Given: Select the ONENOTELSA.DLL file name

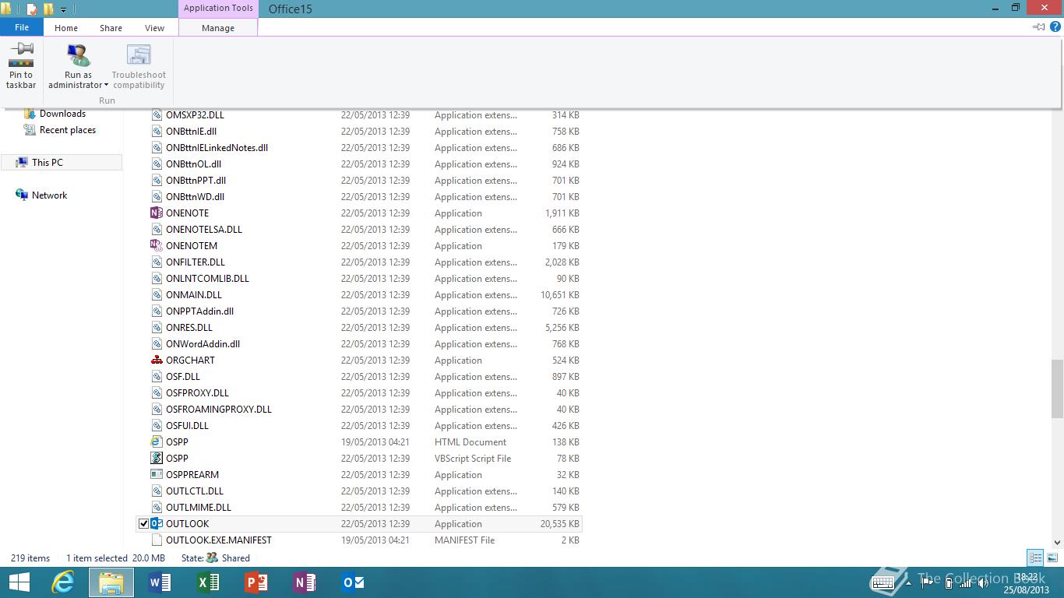Looking at the screenshot, I should tap(204, 229).
